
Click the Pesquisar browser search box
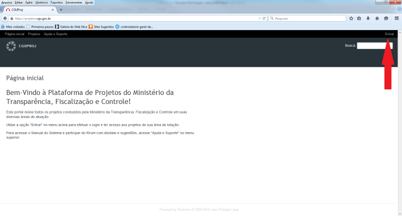click(x=308, y=18)
